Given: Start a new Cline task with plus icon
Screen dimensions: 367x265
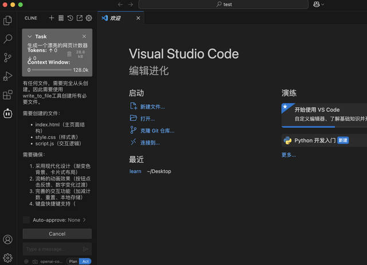Looking at the screenshot, I should [52, 18].
